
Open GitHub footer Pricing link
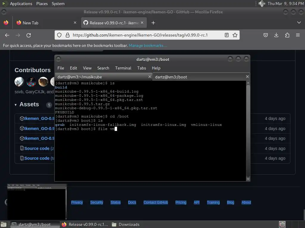point(181,202)
